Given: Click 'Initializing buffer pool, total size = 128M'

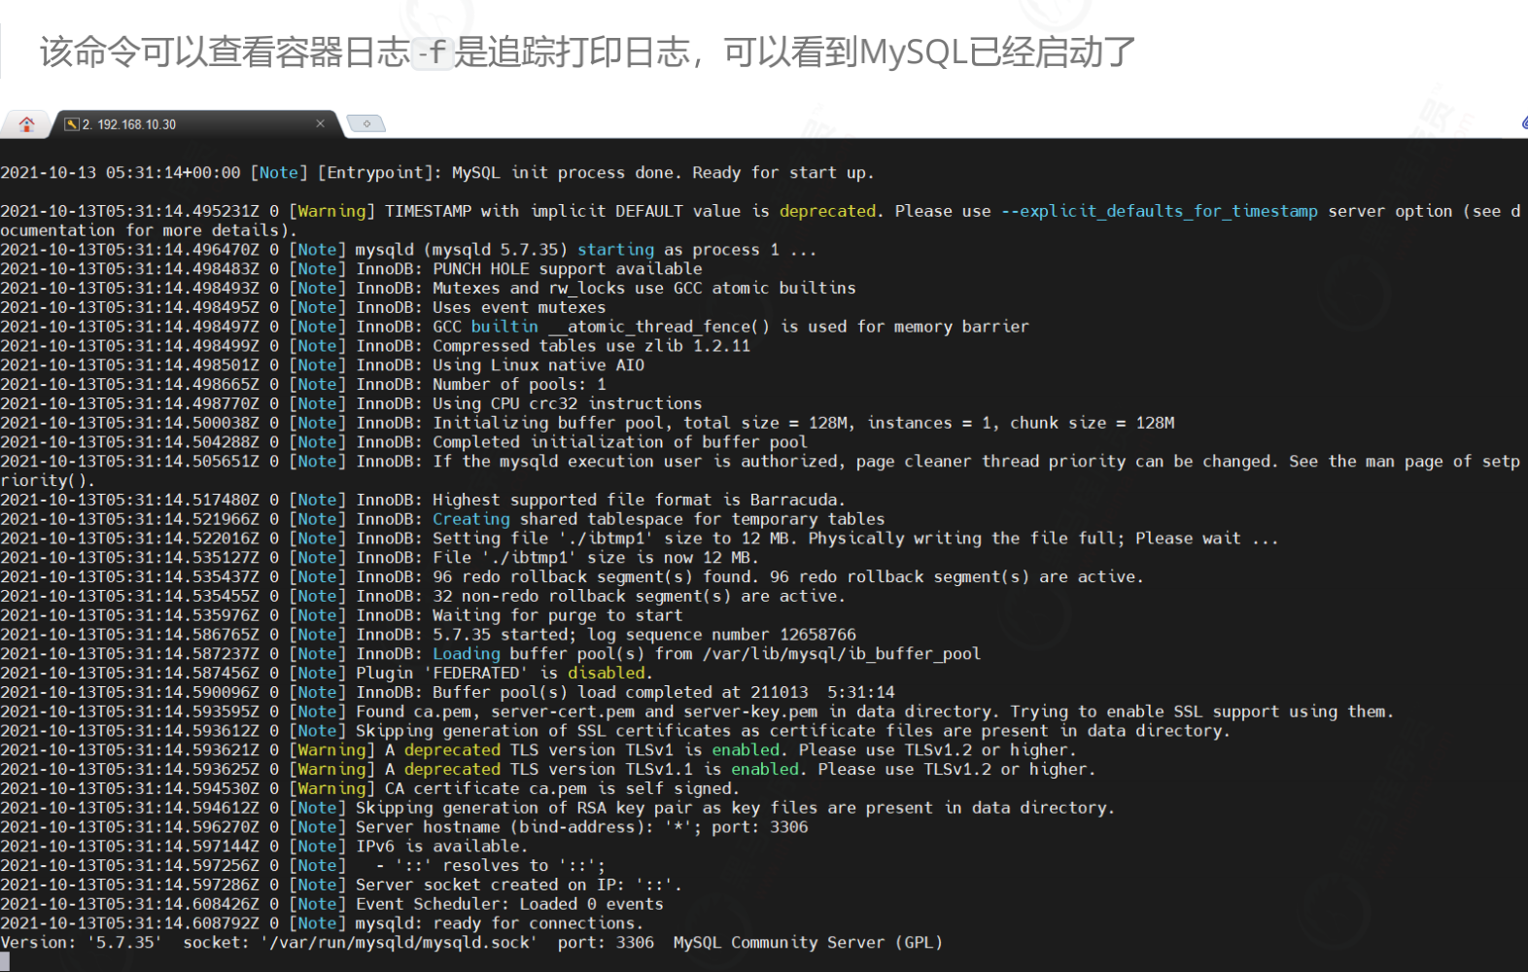Looking at the screenshot, I should tap(643, 423).
